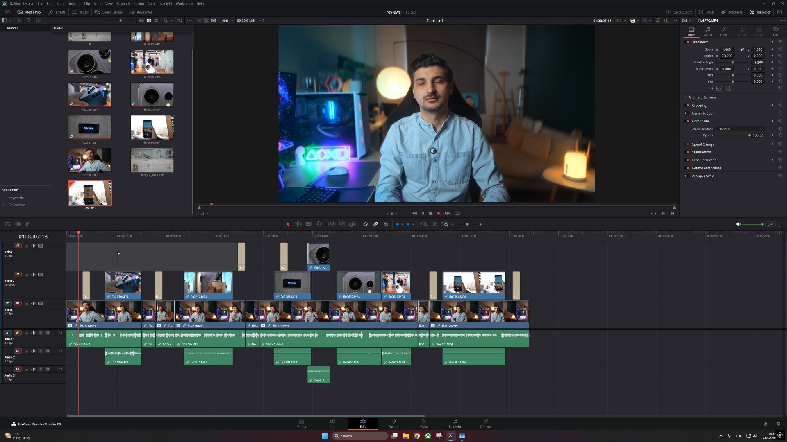Select the Blade edit mode tool
The height and width of the screenshot is (442, 787).
coord(309,224)
